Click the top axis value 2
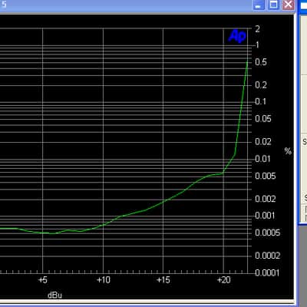The image size is (307, 307). point(257,29)
